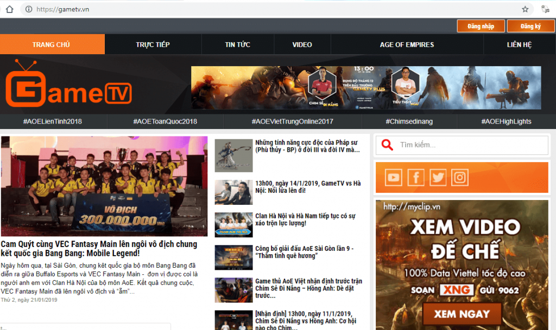556x330 pixels.
Task: Open article Game thủ AoE Việt nhận định
Action: point(308,288)
